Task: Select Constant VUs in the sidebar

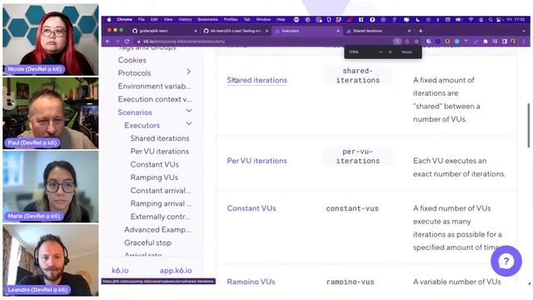Action: tap(154, 165)
